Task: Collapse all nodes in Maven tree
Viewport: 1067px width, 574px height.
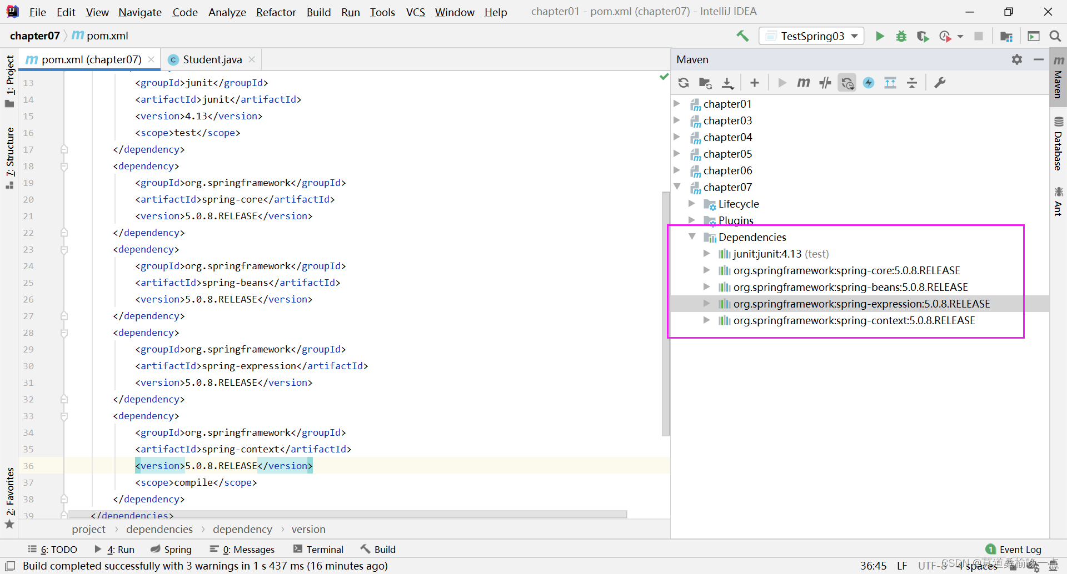Action: [x=912, y=83]
